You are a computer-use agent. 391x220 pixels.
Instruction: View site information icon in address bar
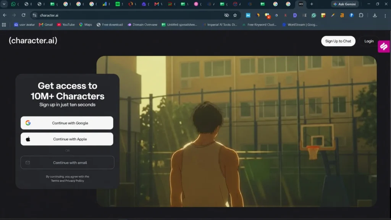[34, 15]
